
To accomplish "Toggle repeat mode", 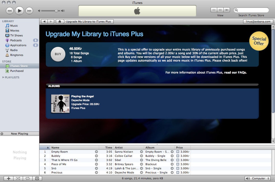I will point(27,178).
